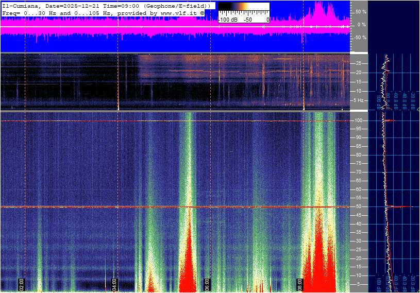Image resolution: width=420 pixels, height=293 pixels.
Task: Select the 06:00 time marker label
Action: click(x=207, y=285)
